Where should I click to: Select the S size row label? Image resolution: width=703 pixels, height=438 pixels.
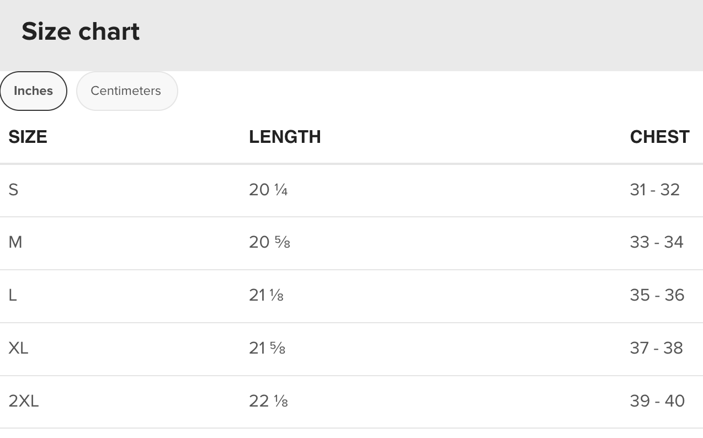point(13,190)
